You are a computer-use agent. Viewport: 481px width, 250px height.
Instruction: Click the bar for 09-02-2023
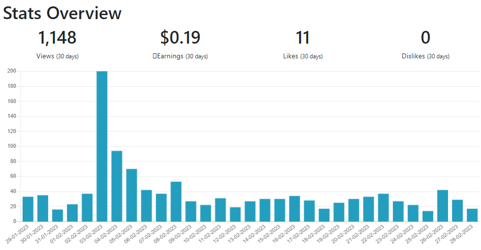coord(191,211)
